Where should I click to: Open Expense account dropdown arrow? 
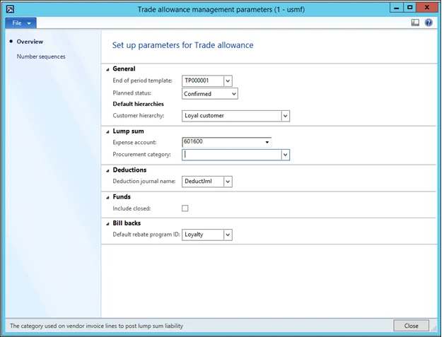(267, 142)
